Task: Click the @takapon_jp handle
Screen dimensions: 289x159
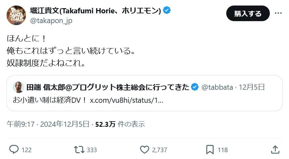Action: [x=51, y=21]
